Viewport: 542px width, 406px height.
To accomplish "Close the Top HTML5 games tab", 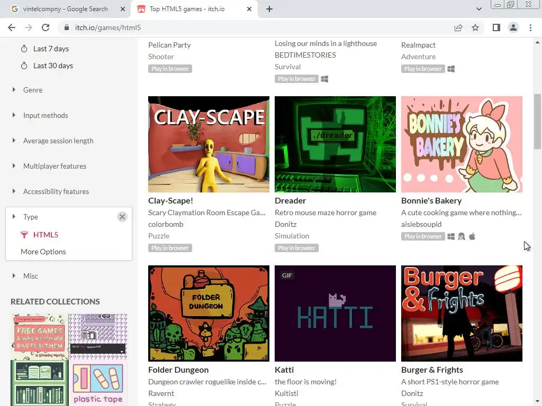I will point(249,9).
